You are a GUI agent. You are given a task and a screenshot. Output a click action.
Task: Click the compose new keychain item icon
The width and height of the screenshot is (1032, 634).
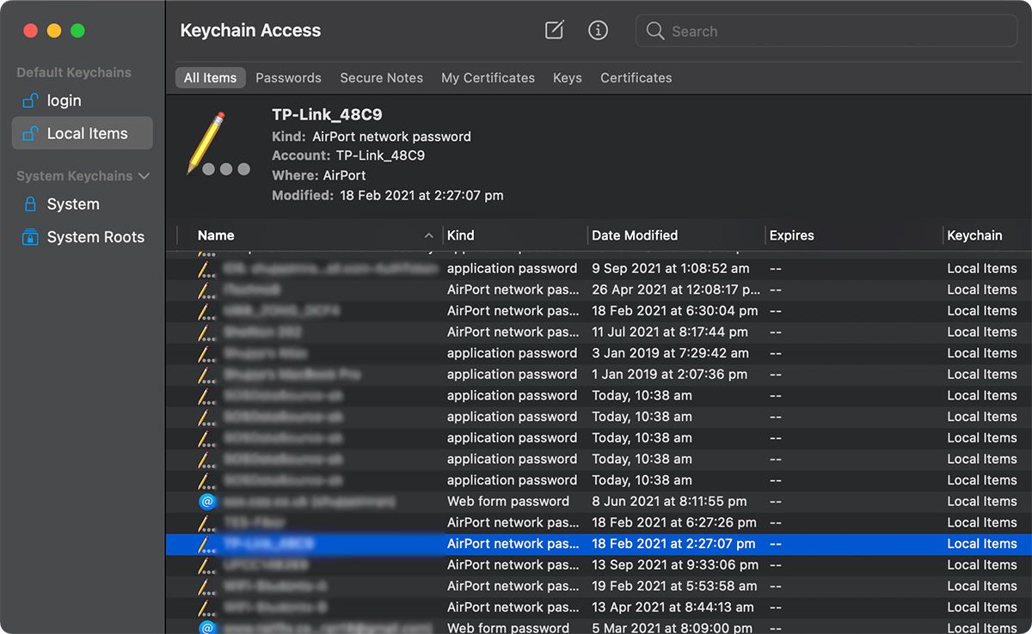pyautogui.click(x=555, y=31)
